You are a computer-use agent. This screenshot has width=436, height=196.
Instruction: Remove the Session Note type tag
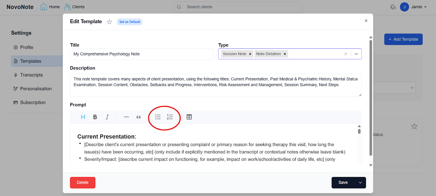pos(250,54)
